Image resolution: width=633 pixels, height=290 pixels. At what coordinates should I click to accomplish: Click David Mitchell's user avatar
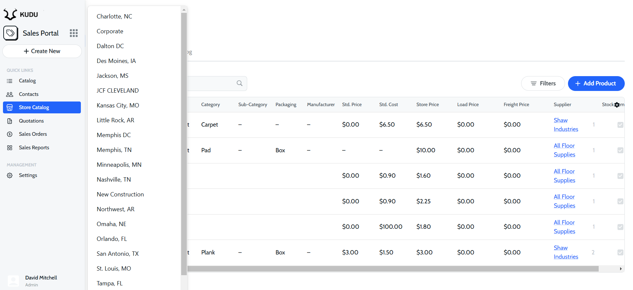13,281
